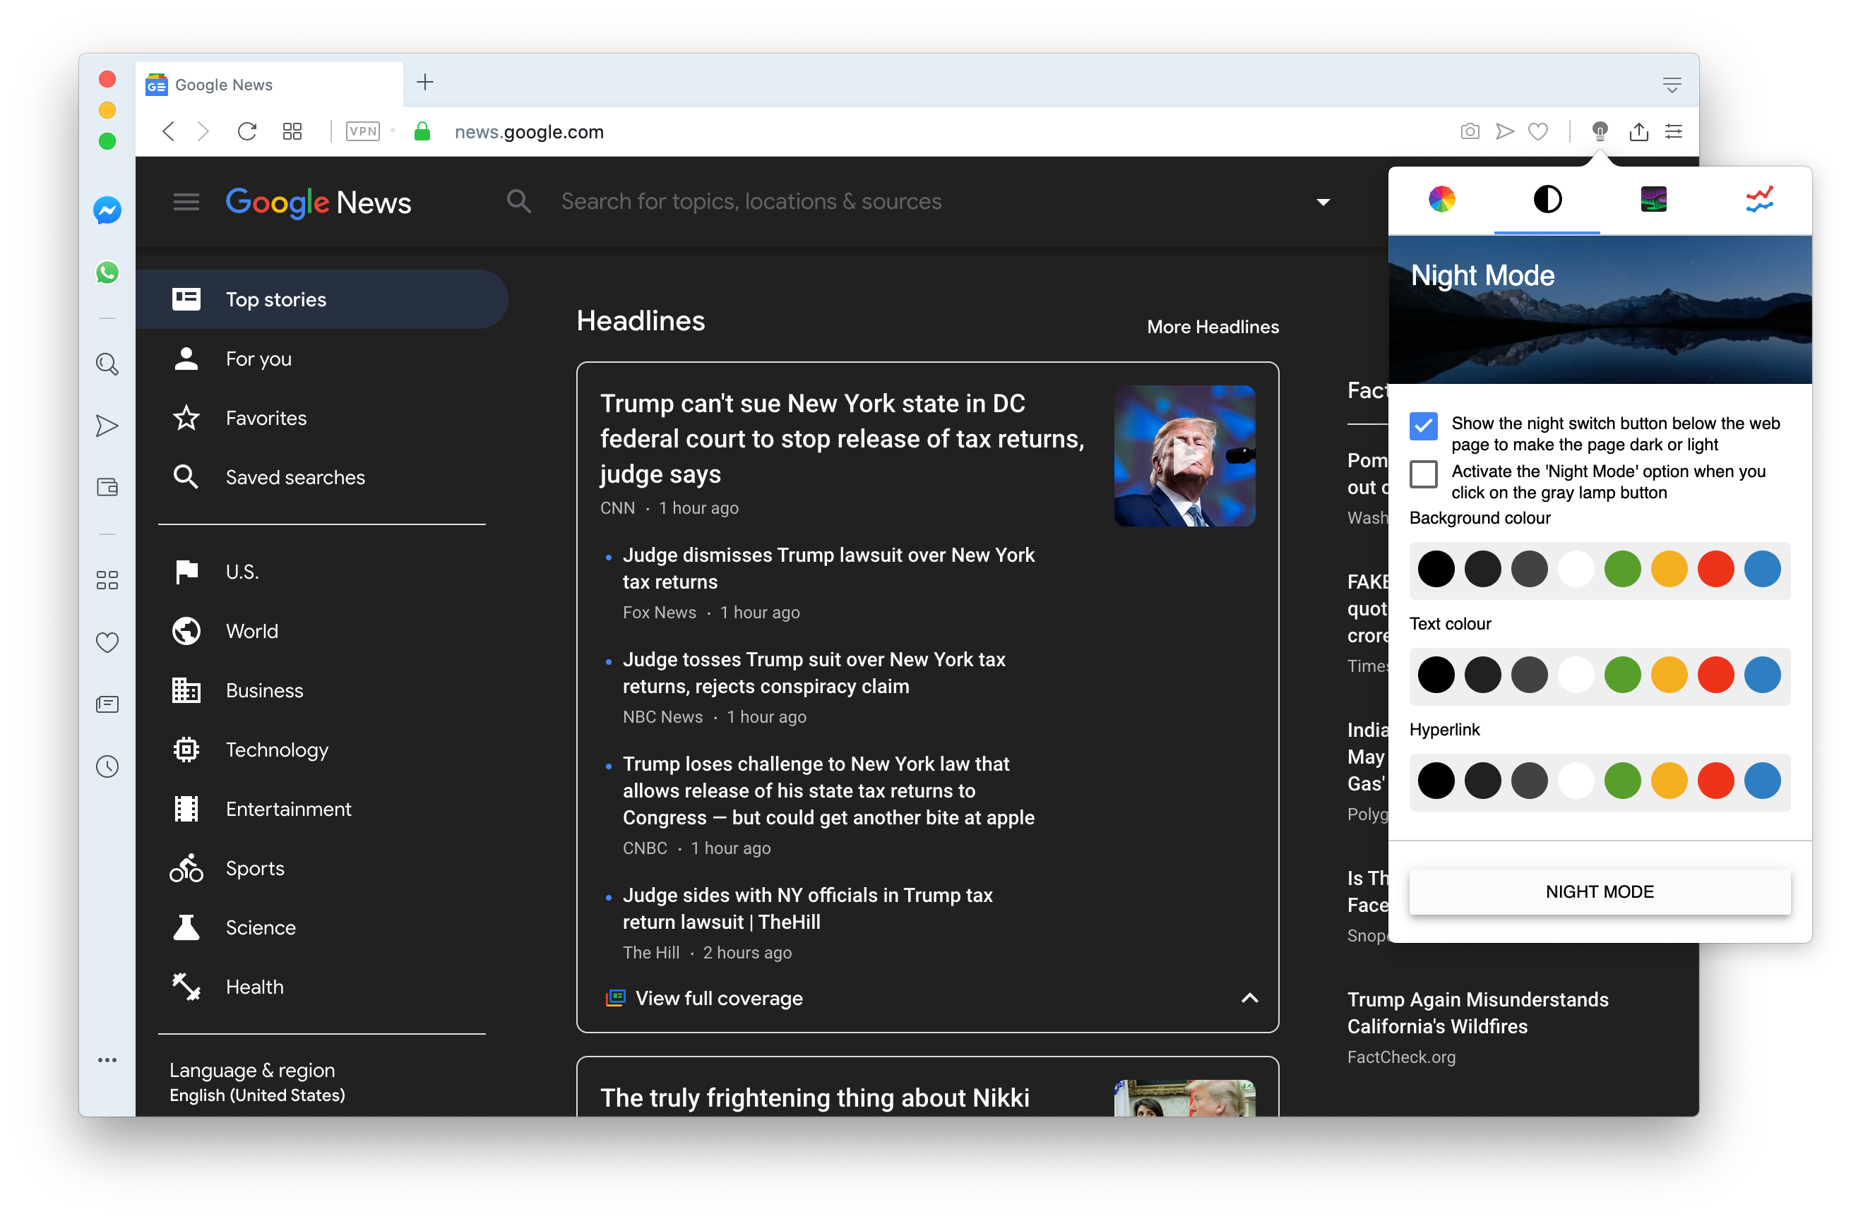Pick red Background colour swatch
Viewport: 1863px width, 1221px height.
pos(1716,569)
